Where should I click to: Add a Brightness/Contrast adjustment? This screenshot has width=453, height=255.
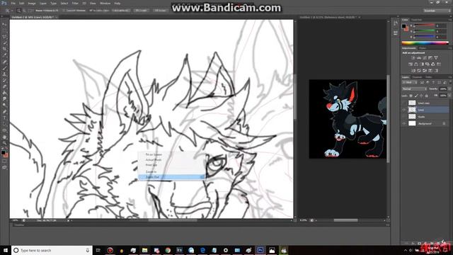(x=413, y=58)
